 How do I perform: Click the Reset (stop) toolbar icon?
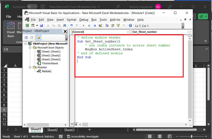coord(95,26)
